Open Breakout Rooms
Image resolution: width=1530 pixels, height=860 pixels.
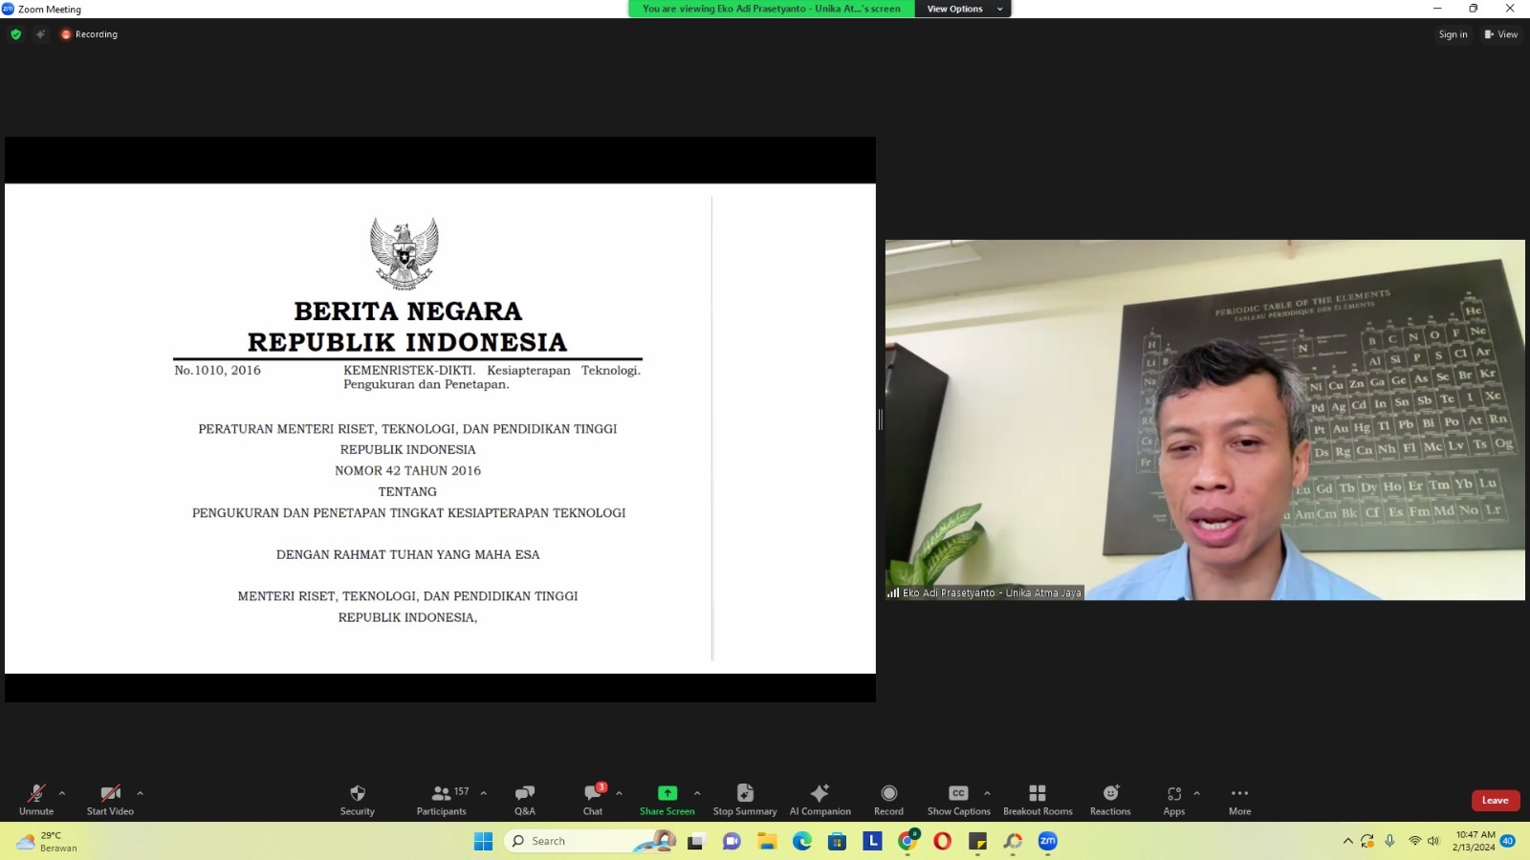[1037, 799]
